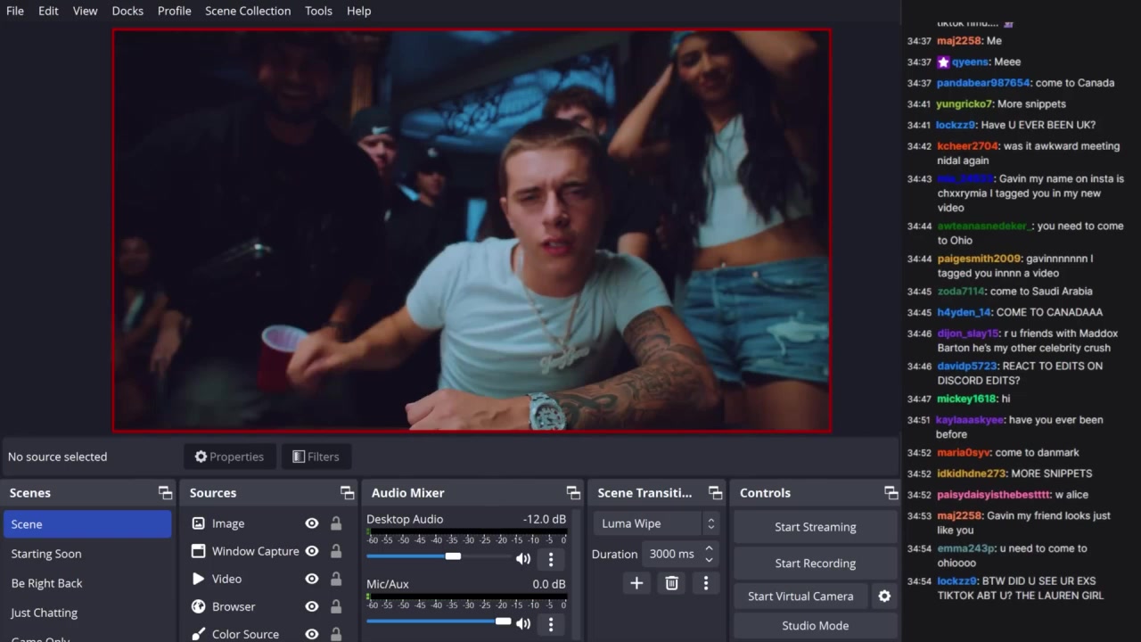Open Mic/Aux three-dot options menu
This screenshot has height=642, width=1141.
coord(551,624)
